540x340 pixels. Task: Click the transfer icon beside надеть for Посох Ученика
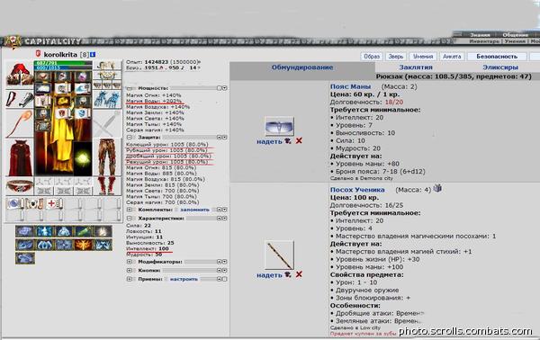288,274
